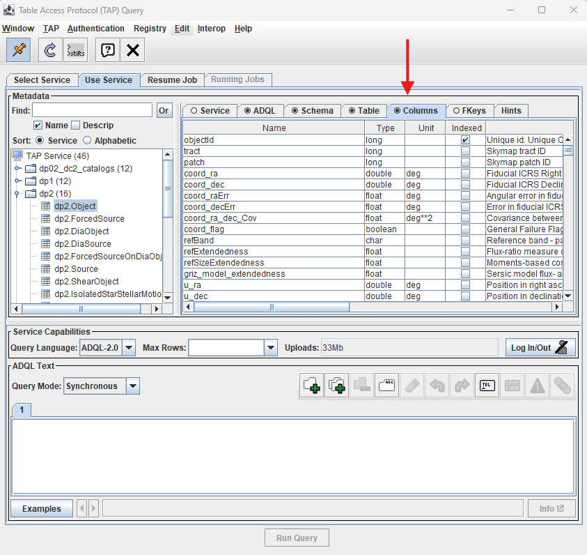Click the Examples button
The height and width of the screenshot is (555, 587).
[x=42, y=508]
